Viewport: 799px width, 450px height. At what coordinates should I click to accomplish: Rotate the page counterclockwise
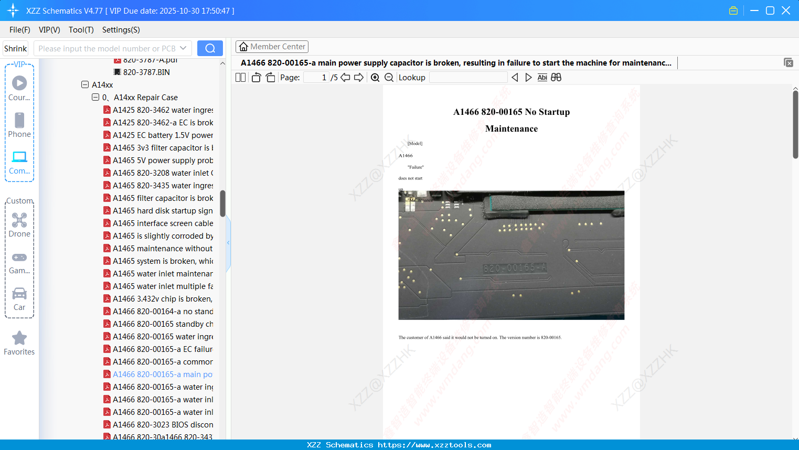click(x=256, y=78)
